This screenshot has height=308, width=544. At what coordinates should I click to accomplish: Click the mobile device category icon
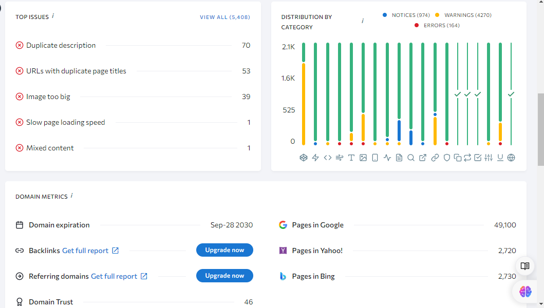(375, 158)
